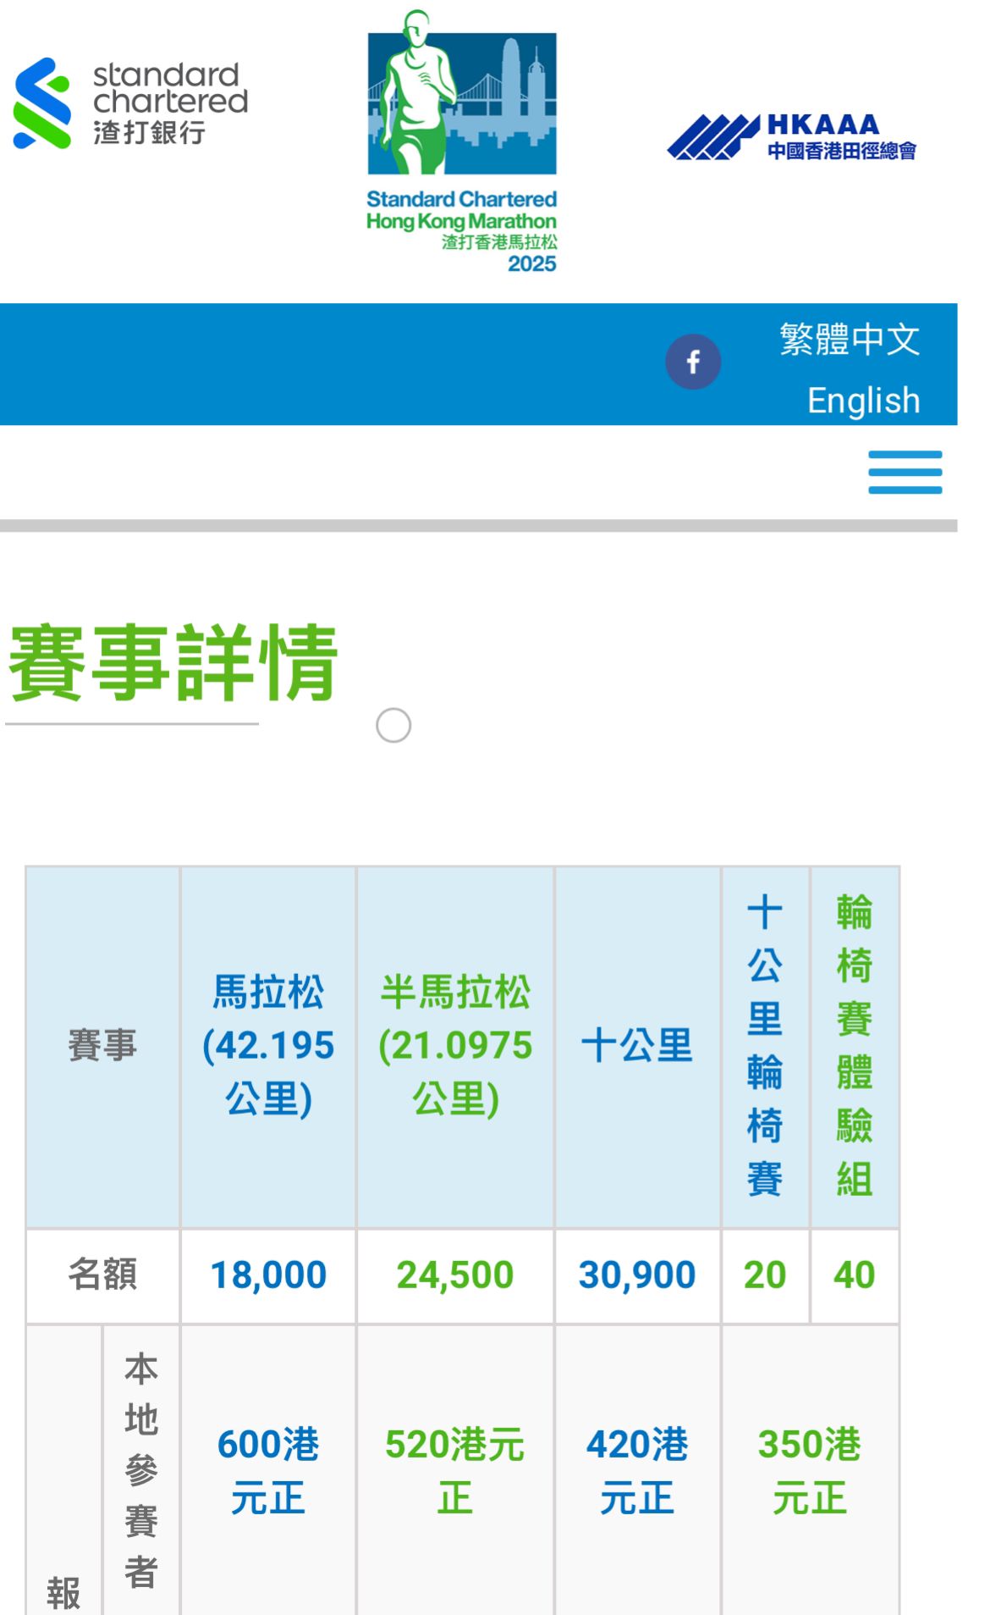Select the 半馬拉松 (21.0975公里) column header
The height and width of the screenshot is (1615, 990).
point(455,1046)
